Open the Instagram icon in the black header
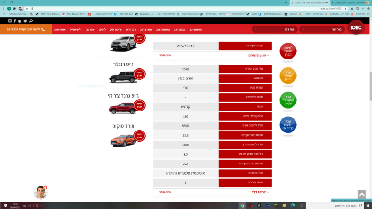The height and width of the screenshot is (209, 372). point(10,21)
